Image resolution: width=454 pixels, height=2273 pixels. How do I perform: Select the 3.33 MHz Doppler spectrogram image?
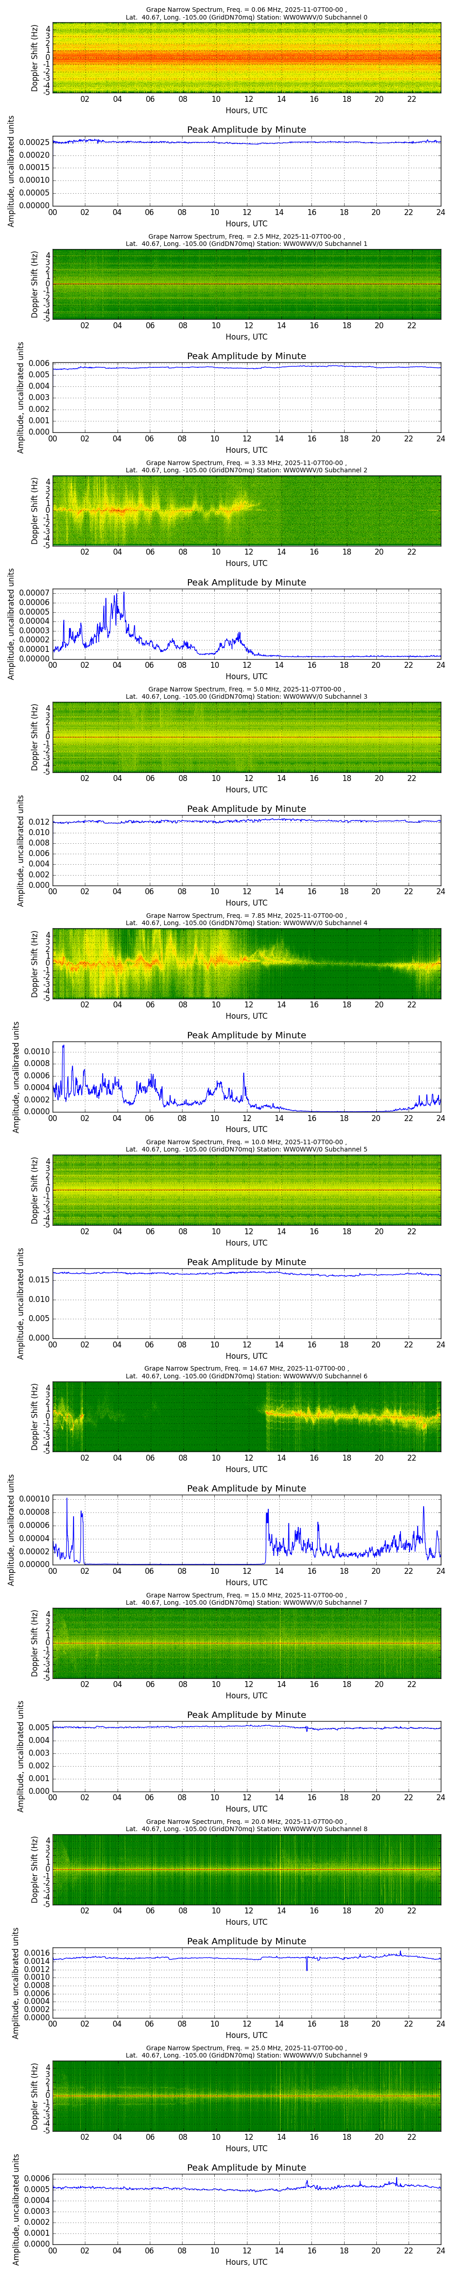coord(246,511)
